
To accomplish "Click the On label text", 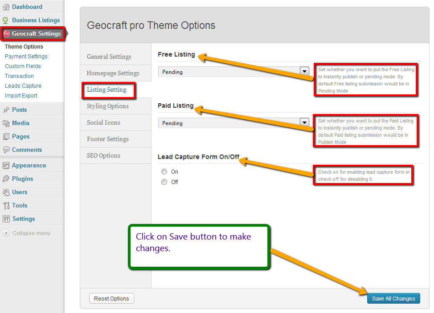I will [x=174, y=172].
